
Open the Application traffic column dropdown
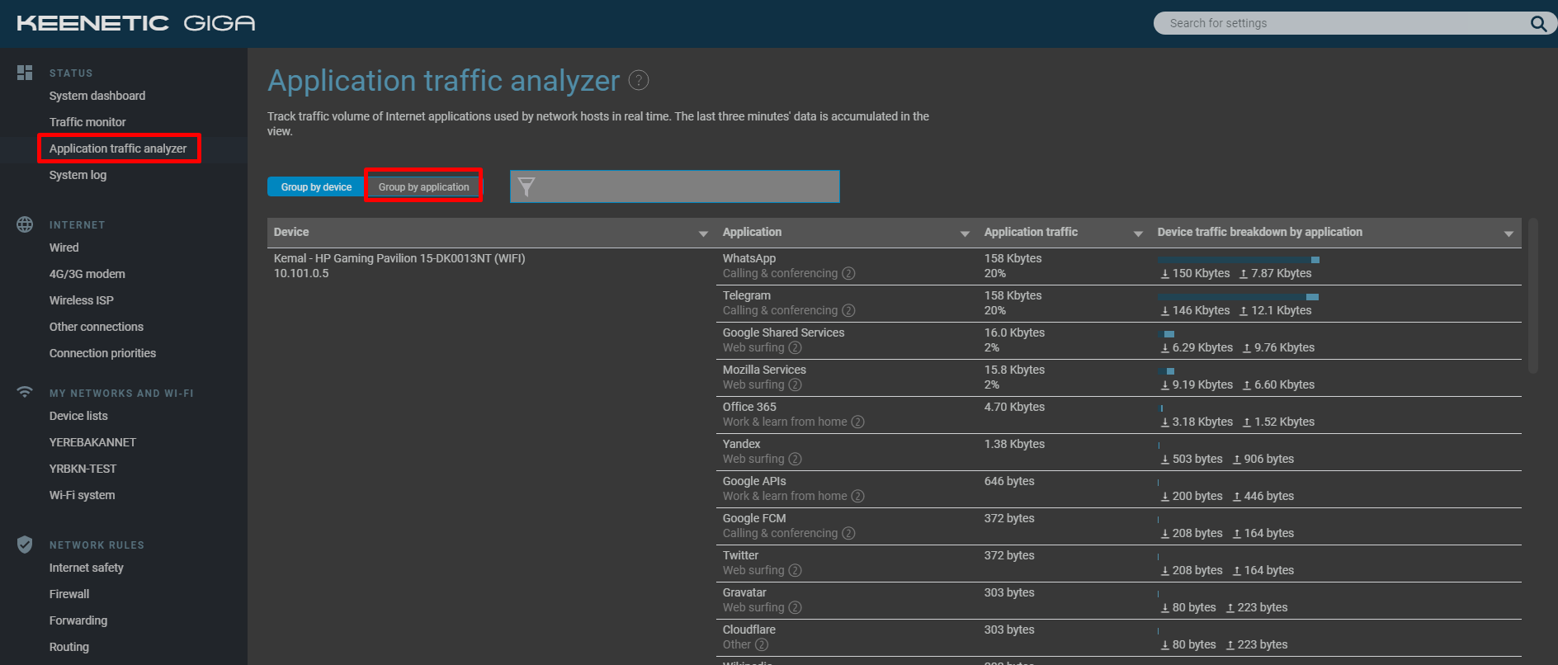1138,233
